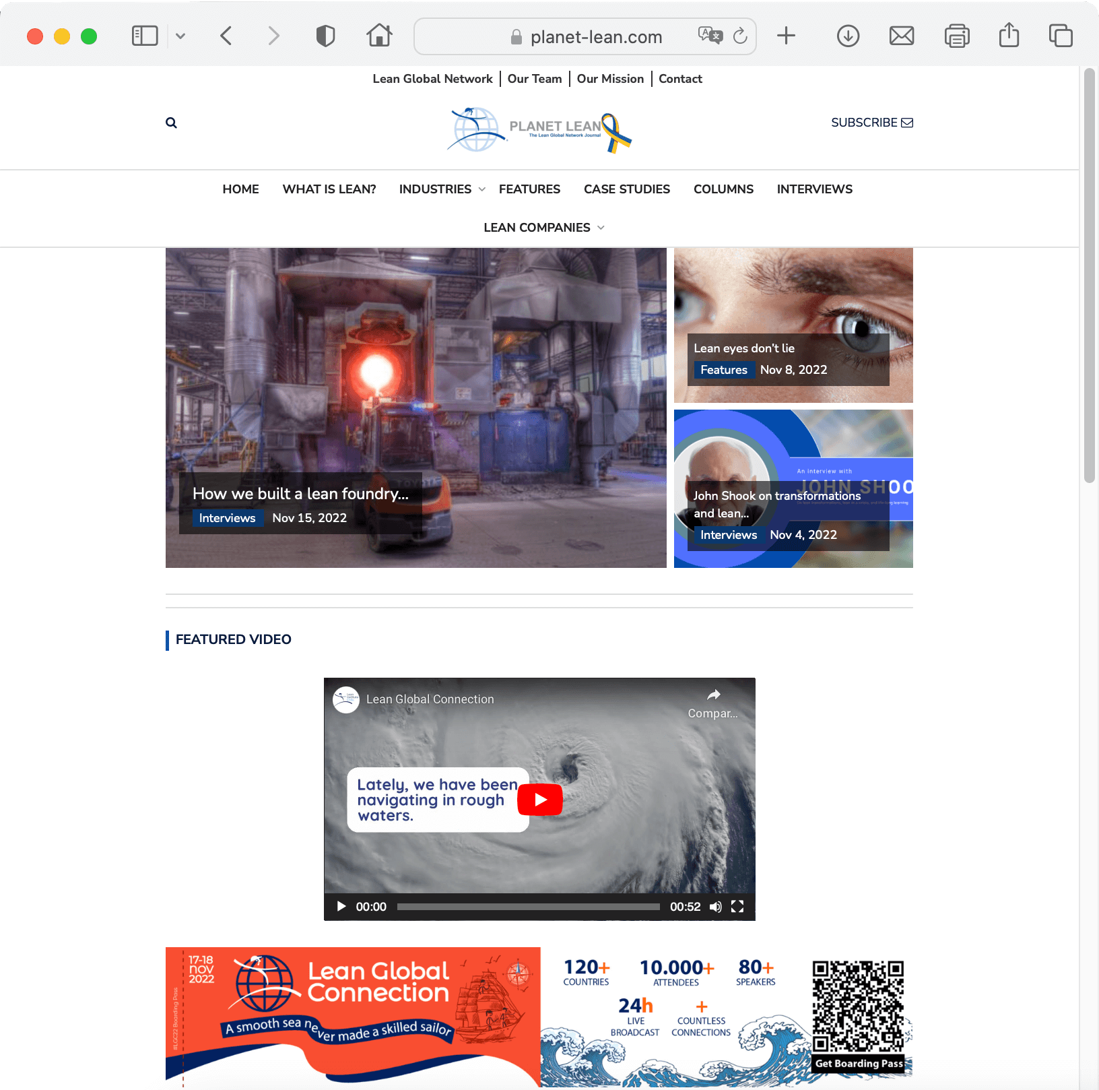Open the Case Studies menu item
The width and height of the screenshot is (1099, 1090).
tap(627, 189)
